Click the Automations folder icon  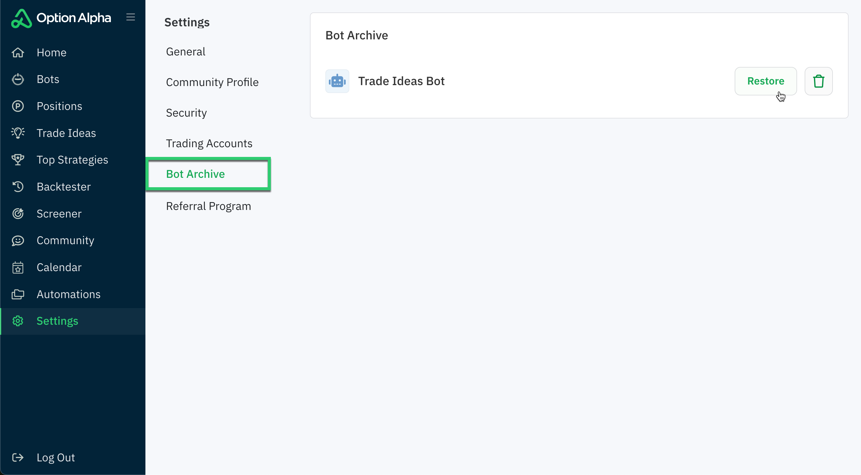pyautogui.click(x=18, y=294)
